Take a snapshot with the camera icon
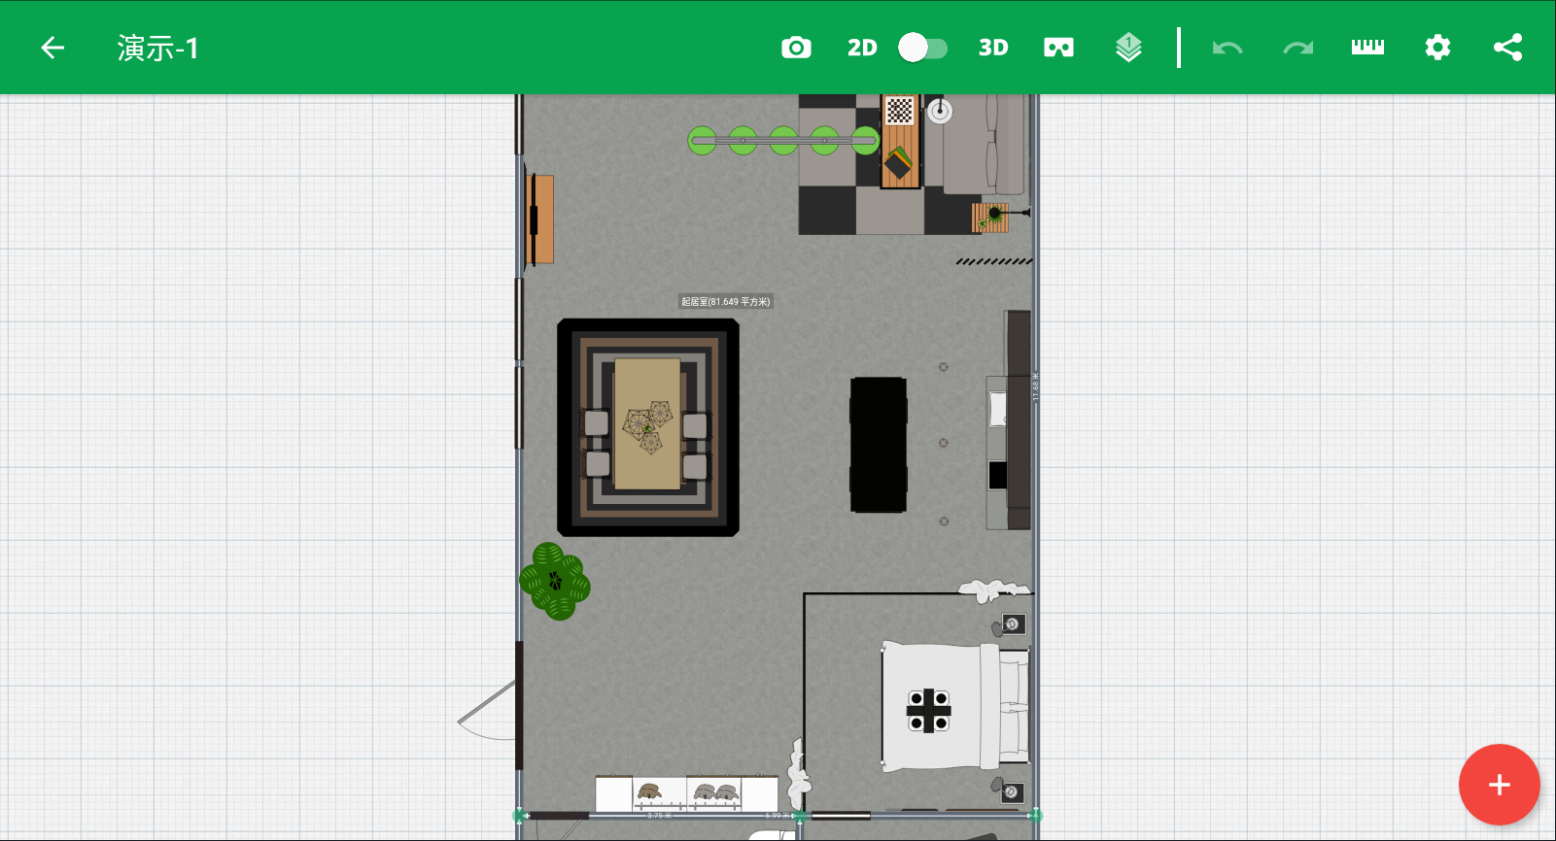Viewport: 1556px width, 841px height. pyautogui.click(x=796, y=48)
